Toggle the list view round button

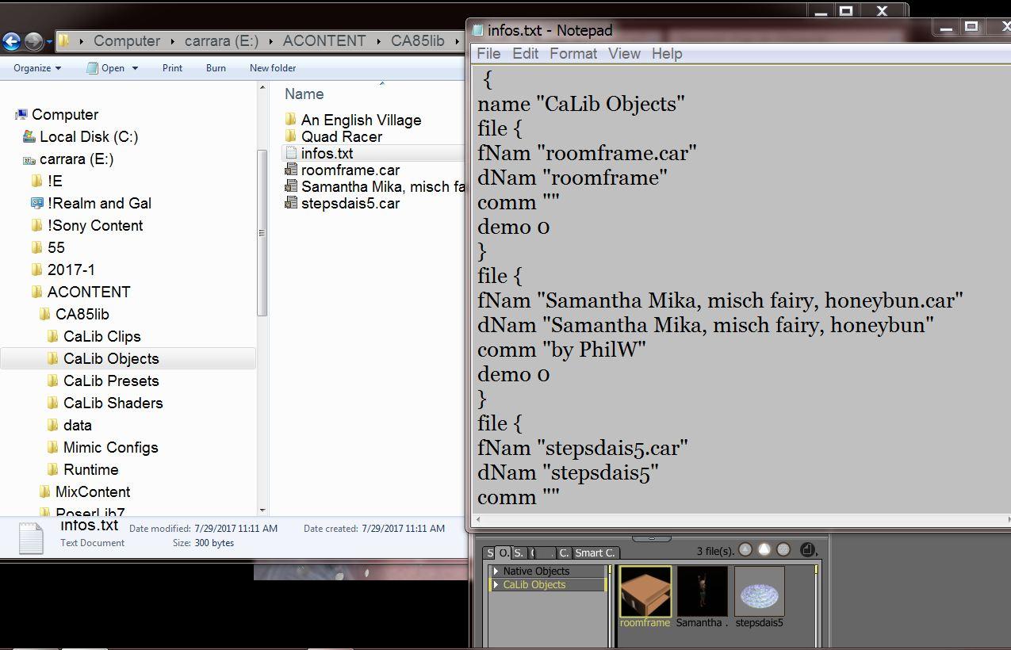coord(783,549)
